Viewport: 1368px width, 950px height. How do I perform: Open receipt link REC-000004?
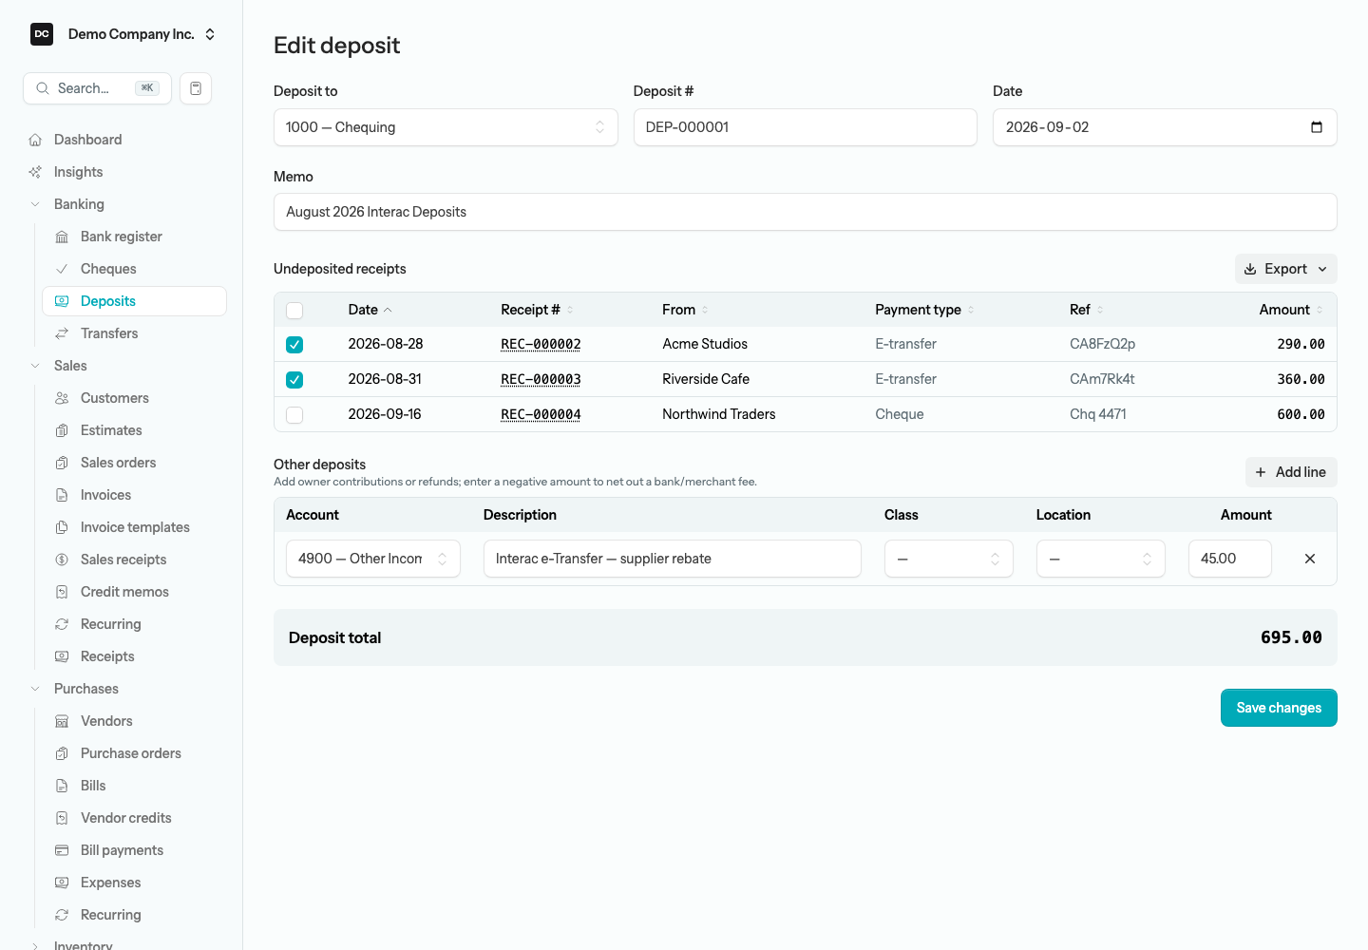click(541, 415)
